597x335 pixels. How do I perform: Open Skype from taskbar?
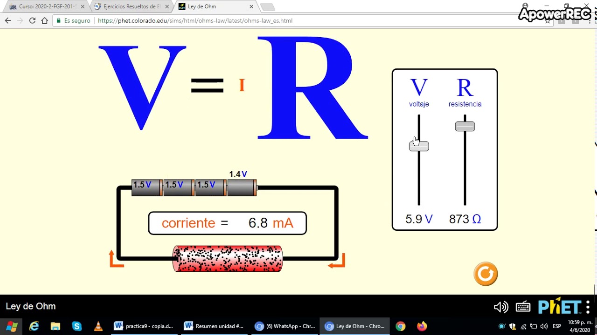coord(77,326)
